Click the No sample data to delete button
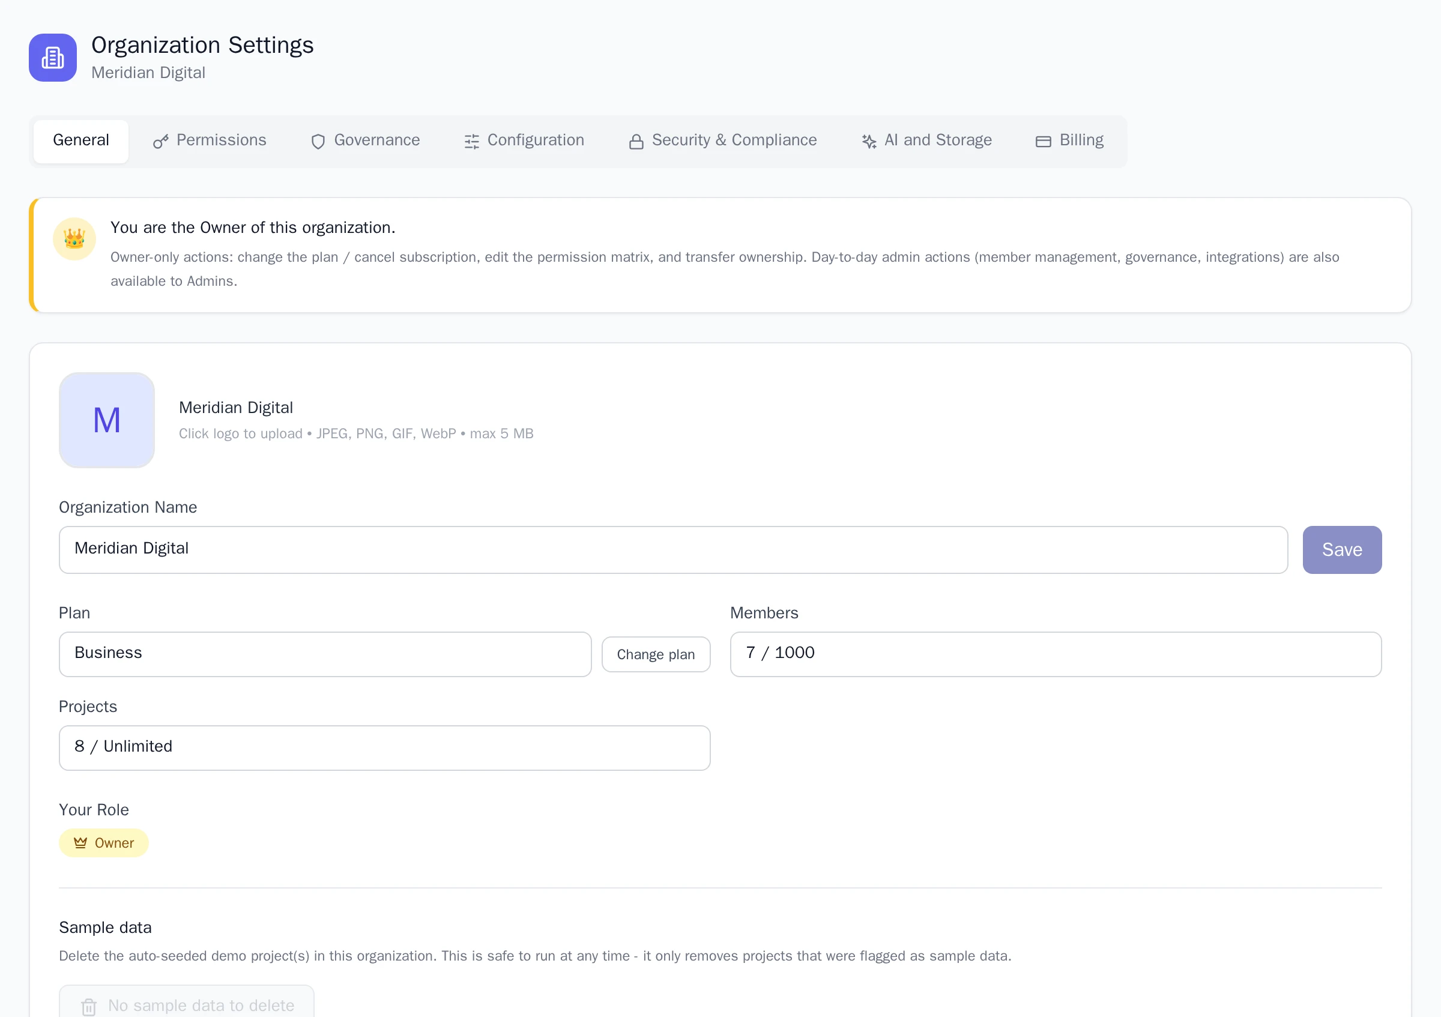Viewport: 1441px width, 1017px height. pyautogui.click(x=186, y=1001)
